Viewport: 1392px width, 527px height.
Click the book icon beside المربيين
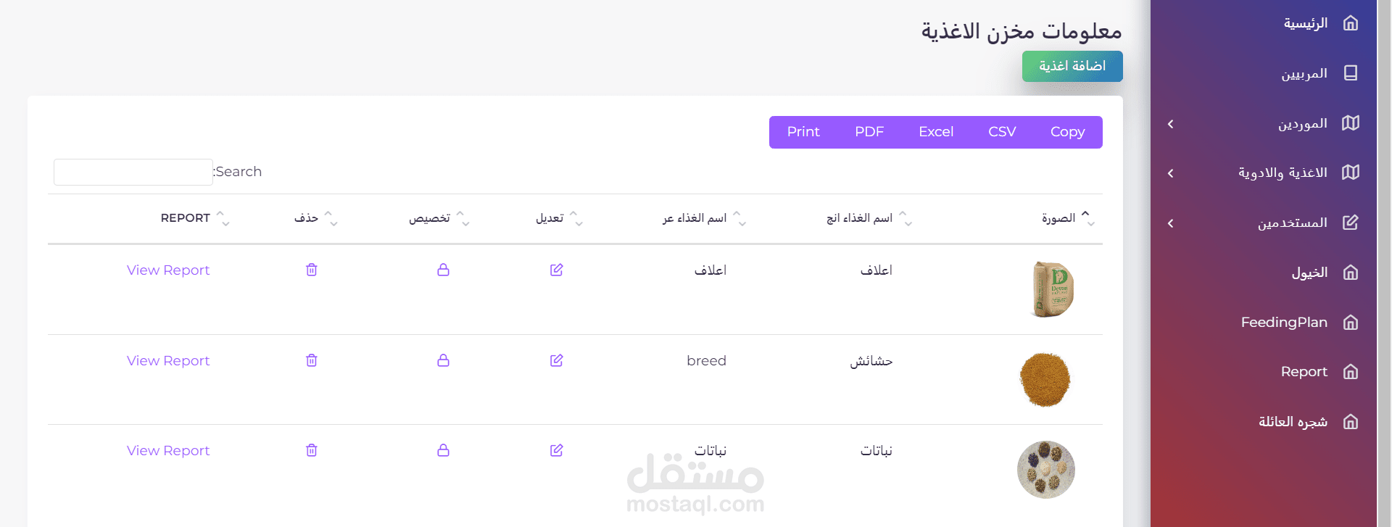pyautogui.click(x=1351, y=73)
